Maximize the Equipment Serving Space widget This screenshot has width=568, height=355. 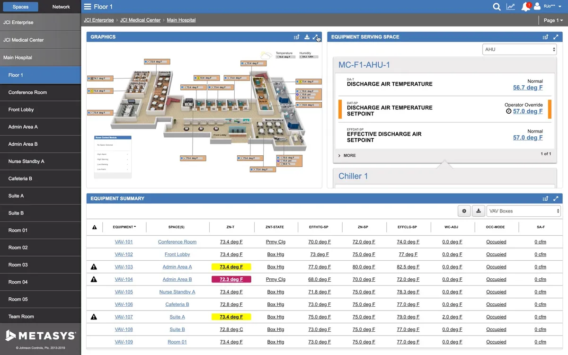556,37
